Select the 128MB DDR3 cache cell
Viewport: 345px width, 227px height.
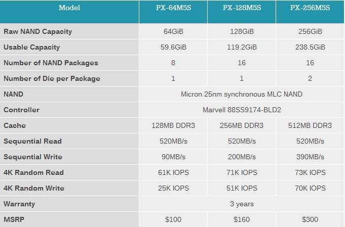tap(173, 125)
